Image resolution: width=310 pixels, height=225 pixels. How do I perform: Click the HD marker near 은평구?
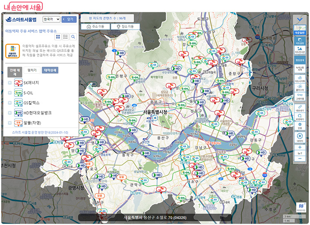(120, 53)
